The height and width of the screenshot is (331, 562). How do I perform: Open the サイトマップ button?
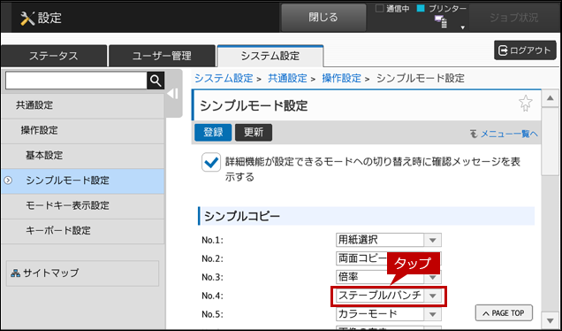coord(83,273)
